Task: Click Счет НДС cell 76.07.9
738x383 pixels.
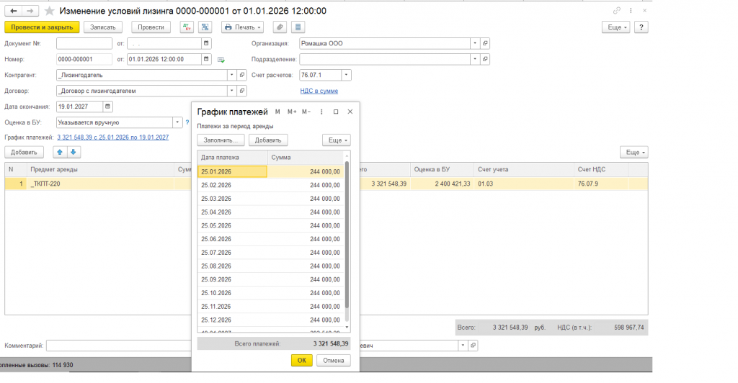Action: click(601, 184)
